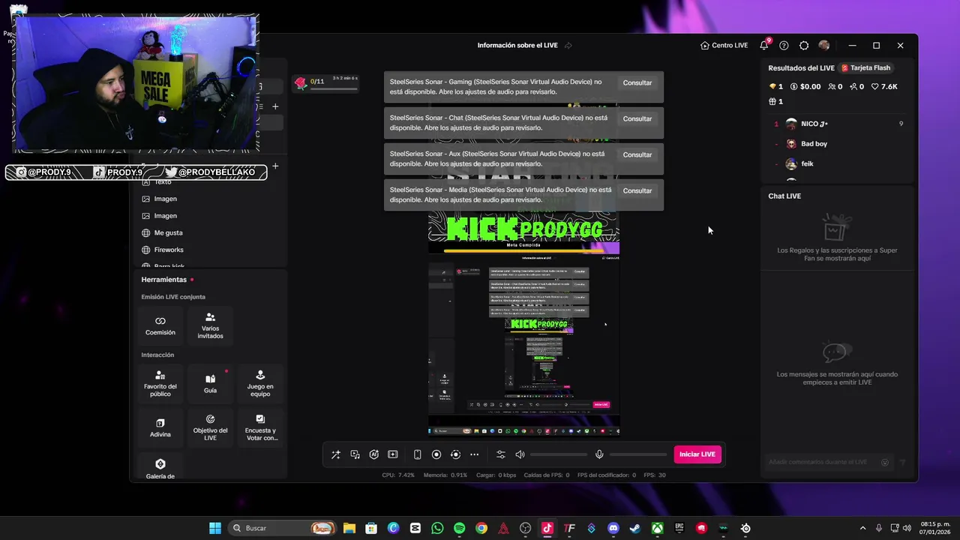960x540 pixels.
Task: Consult the SteelSeries Sonar Media warning
Action: pyautogui.click(x=637, y=190)
